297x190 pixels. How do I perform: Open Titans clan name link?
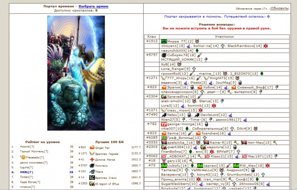[99, 172]
